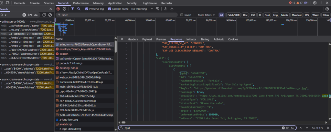Refresh the sidebar search results
The height and width of the screenshot is (132, 331).
(x=44, y=15)
